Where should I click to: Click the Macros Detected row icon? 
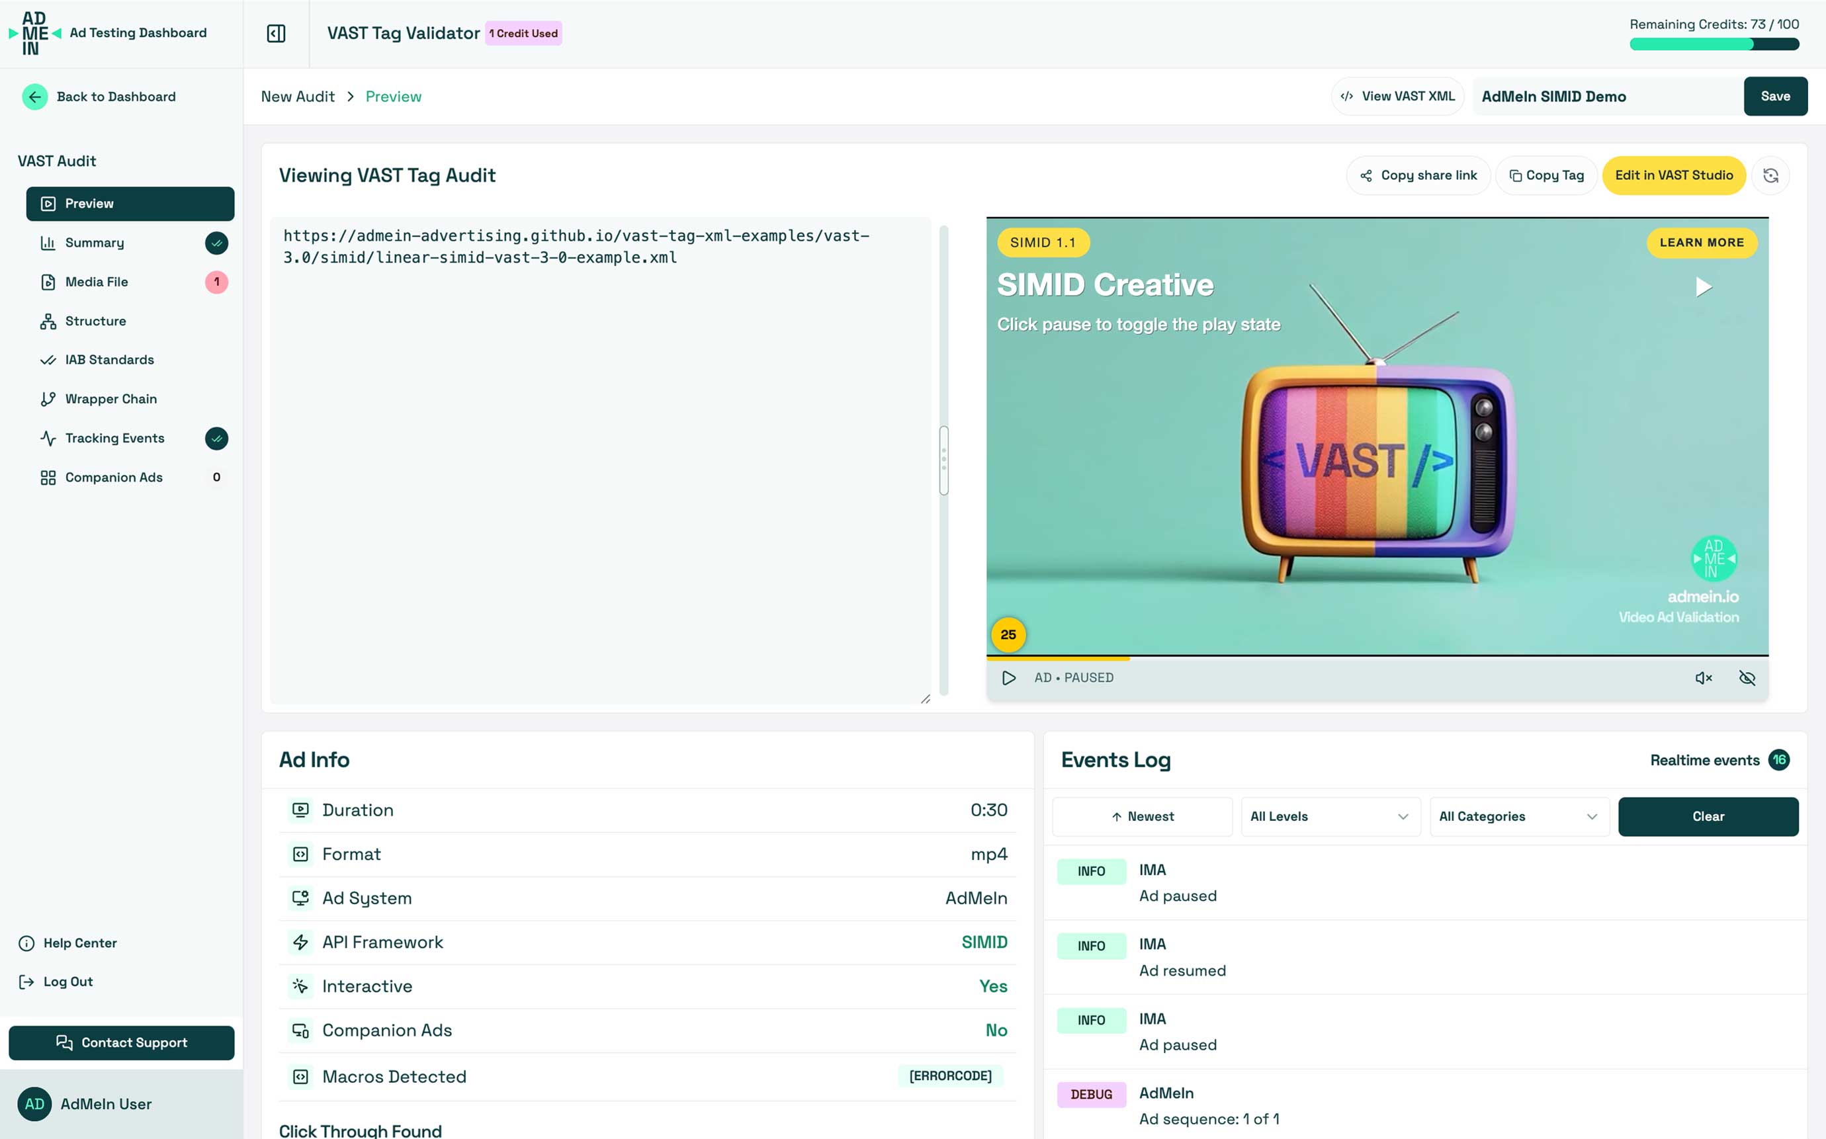click(x=300, y=1077)
